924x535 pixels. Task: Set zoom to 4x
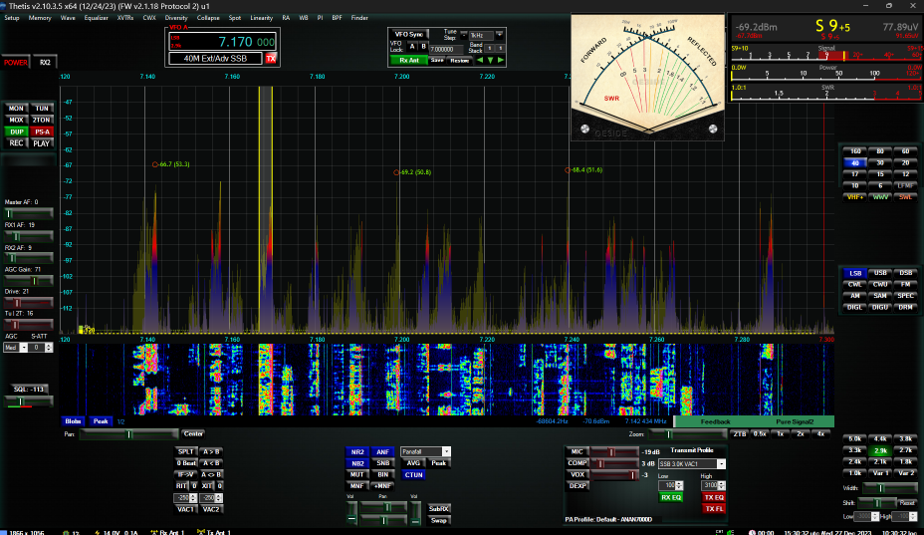(x=820, y=434)
